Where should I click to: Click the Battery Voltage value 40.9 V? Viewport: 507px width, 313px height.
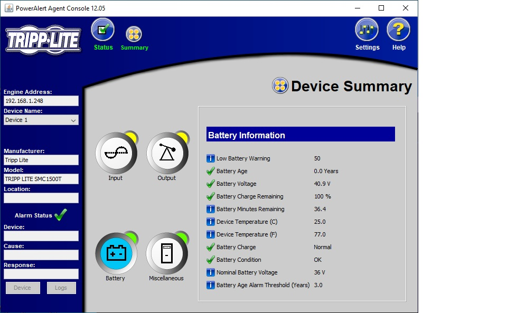pos(322,184)
